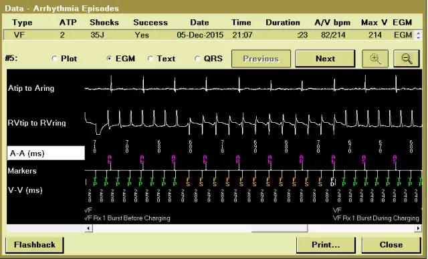Open the Flashback view
The width and height of the screenshot is (428, 259).
35,244
